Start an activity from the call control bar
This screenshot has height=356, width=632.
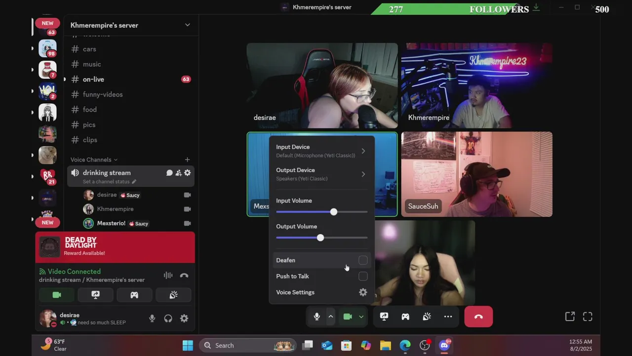click(405, 316)
